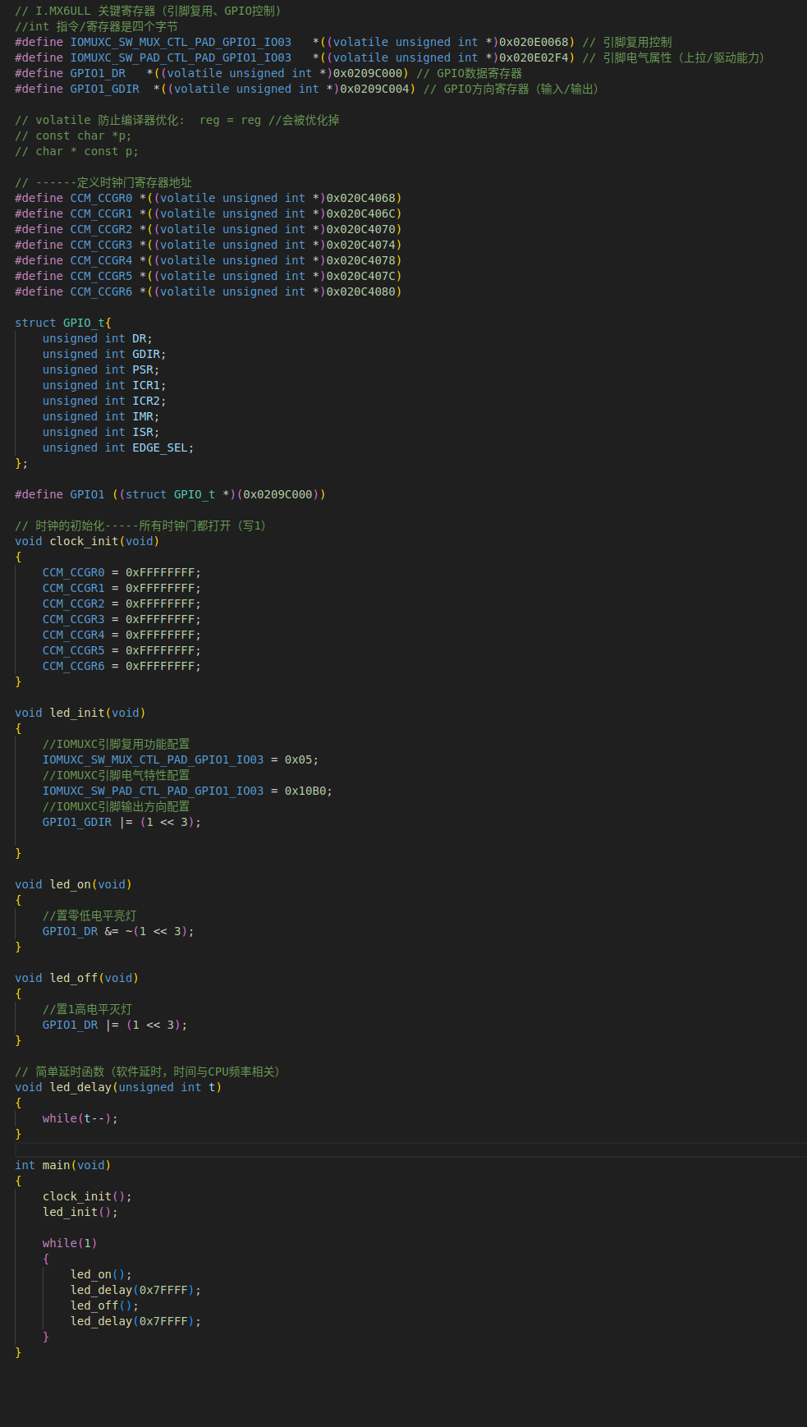Click the PSR struct member
The image size is (807, 1427).
(142, 369)
